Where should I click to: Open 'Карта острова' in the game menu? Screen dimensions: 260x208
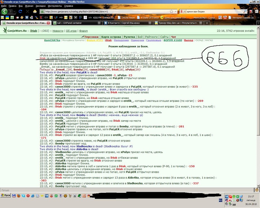coord(111,37)
